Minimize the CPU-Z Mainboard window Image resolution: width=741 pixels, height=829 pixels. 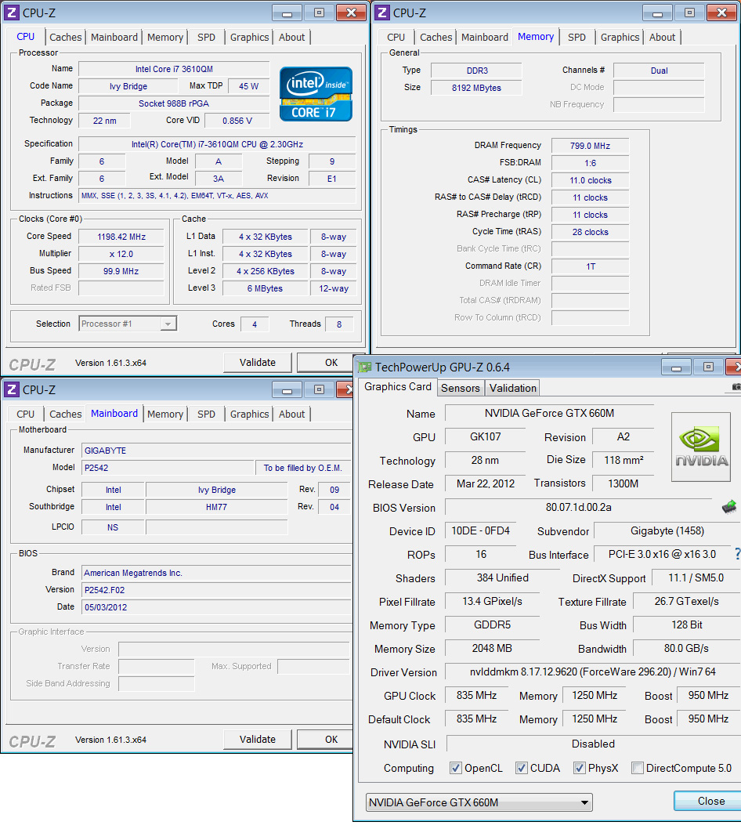pos(287,389)
